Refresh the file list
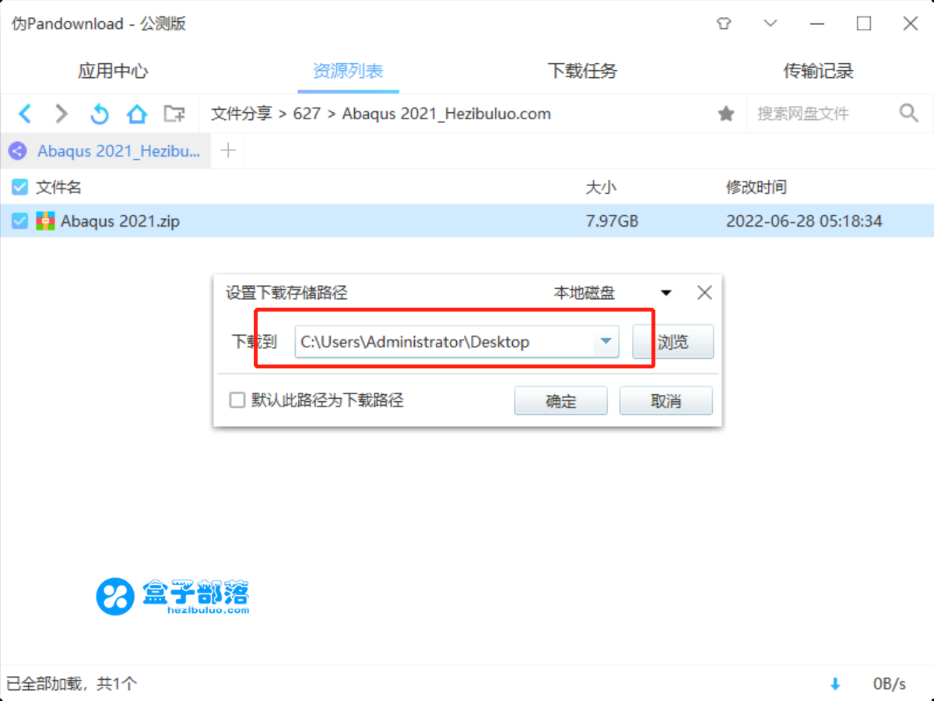This screenshot has width=934, height=701. [100, 114]
